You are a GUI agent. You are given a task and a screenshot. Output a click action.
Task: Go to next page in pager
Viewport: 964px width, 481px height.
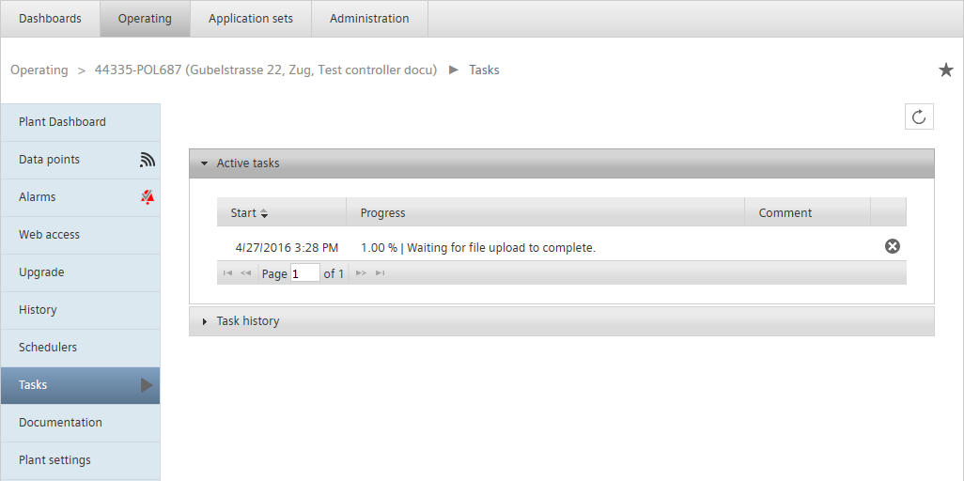click(362, 273)
